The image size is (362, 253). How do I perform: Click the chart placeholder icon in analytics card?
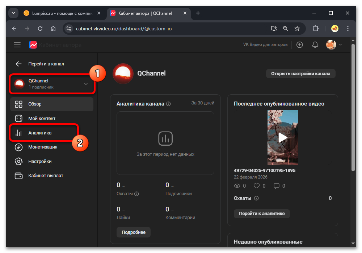point(165,138)
